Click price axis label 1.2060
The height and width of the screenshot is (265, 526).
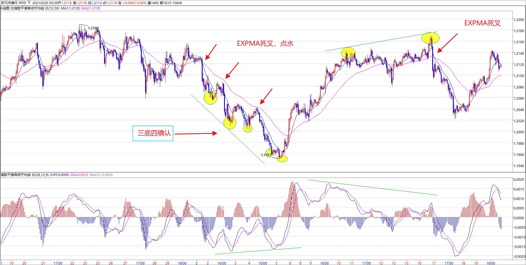[x=519, y=98]
